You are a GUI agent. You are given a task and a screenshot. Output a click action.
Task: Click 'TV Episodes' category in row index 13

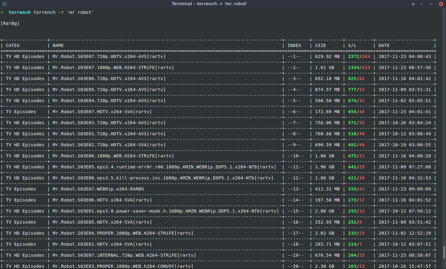pyautogui.click(x=21, y=189)
